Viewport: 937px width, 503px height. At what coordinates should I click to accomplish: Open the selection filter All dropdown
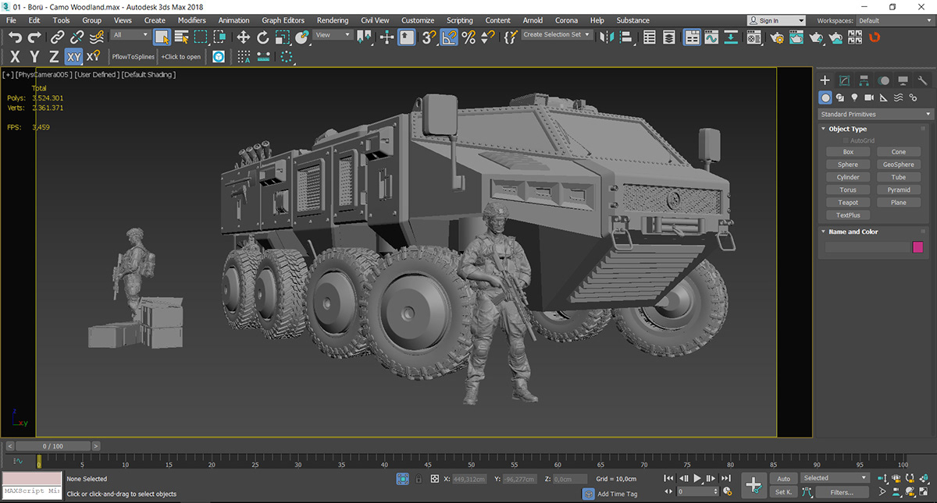130,35
